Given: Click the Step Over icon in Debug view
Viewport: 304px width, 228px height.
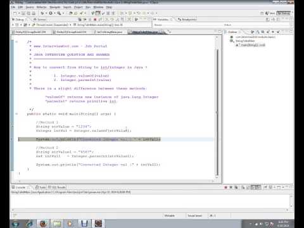Looking at the screenshot, I should pos(112,20).
